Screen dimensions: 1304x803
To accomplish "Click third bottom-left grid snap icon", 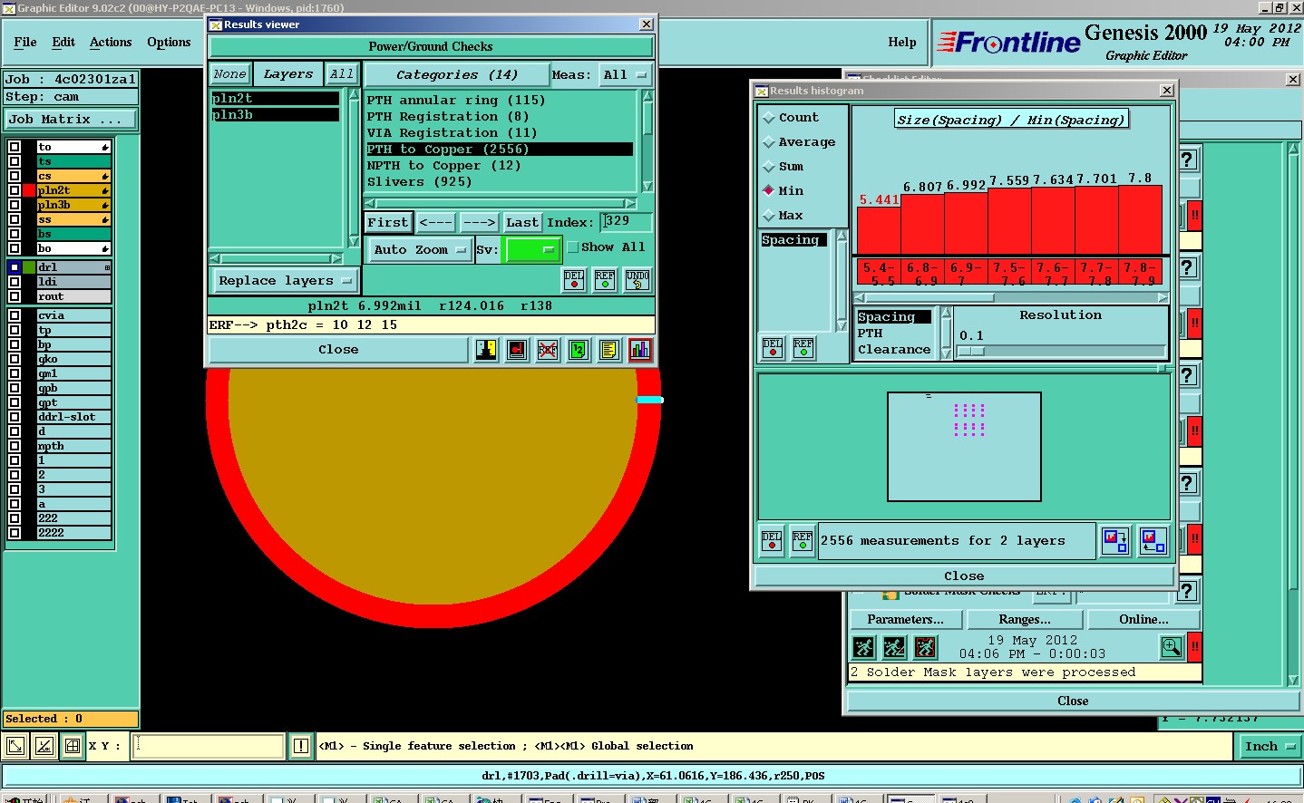I will pyautogui.click(x=73, y=746).
